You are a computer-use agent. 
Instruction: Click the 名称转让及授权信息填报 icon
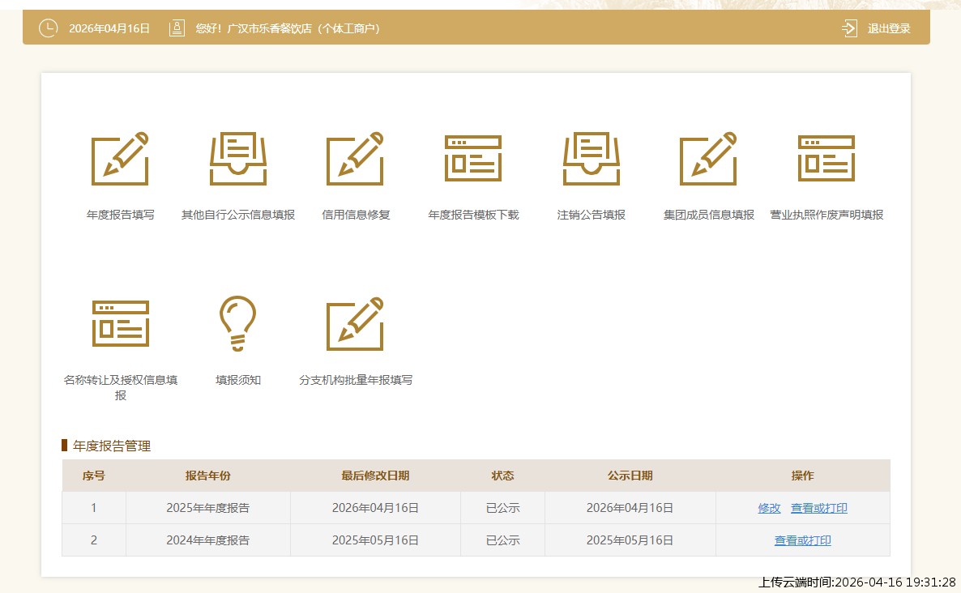(120, 323)
